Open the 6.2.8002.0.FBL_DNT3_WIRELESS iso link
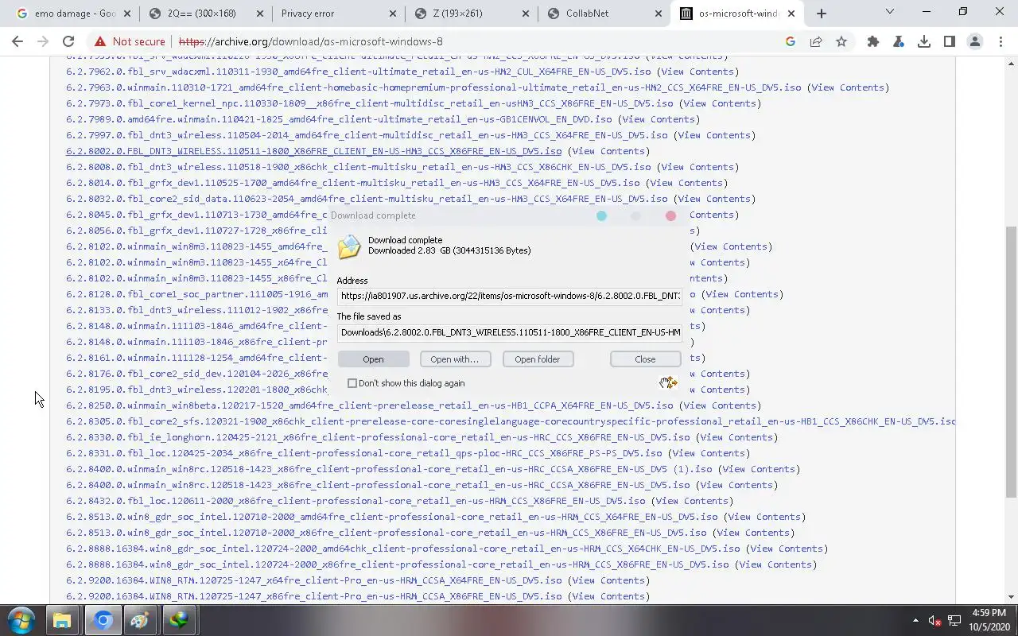The height and width of the screenshot is (636, 1018). 313,151
